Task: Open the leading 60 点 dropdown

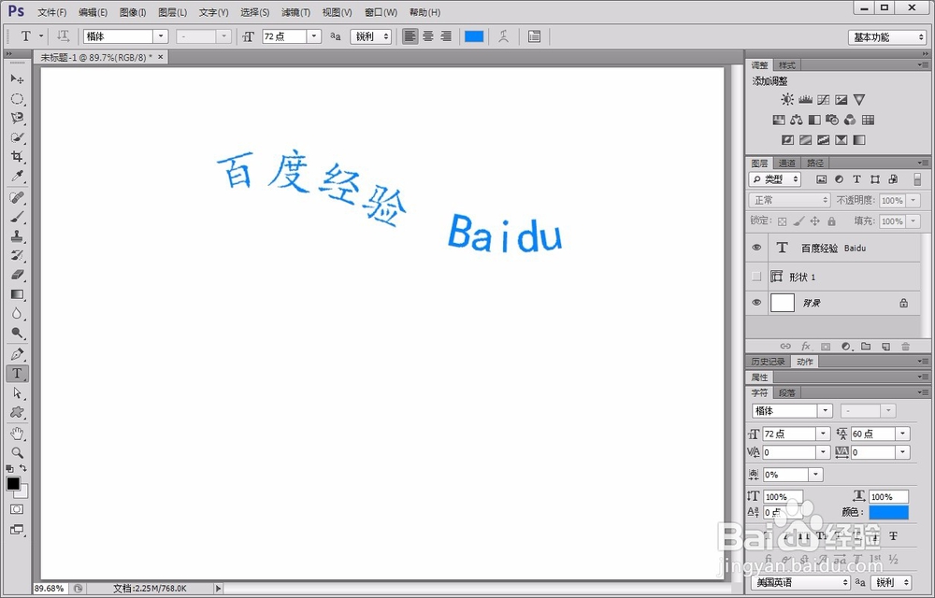Action: (x=903, y=434)
